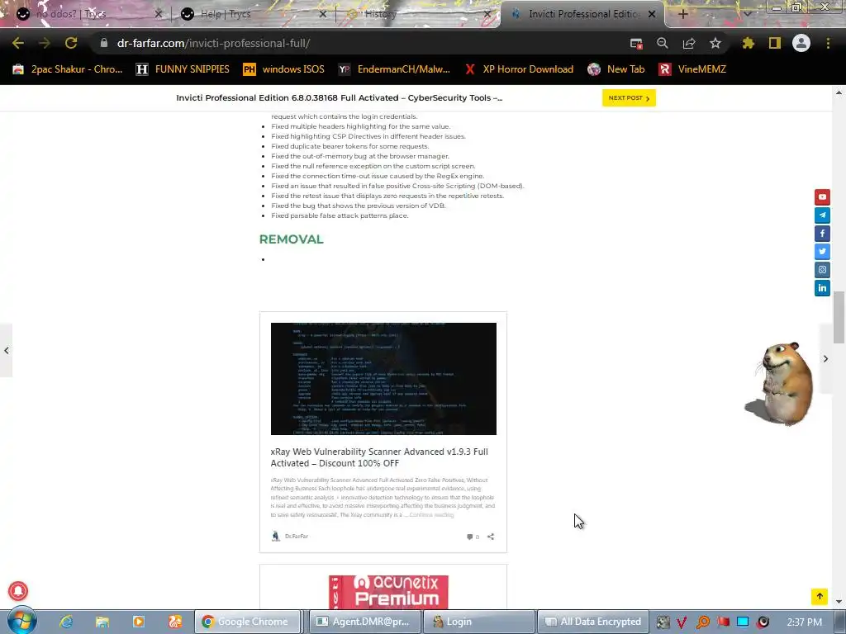Open the Twitter social icon
Image resolution: width=846 pixels, height=634 pixels.
click(x=822, y=251)
